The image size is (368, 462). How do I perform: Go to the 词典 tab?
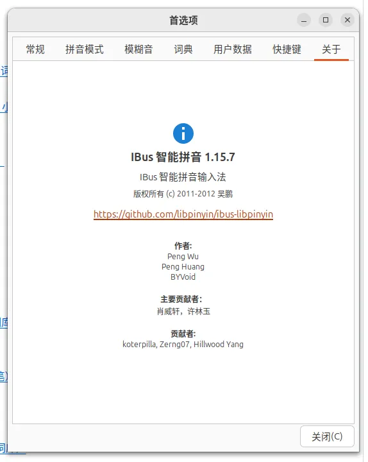click(x=183, y=49)
